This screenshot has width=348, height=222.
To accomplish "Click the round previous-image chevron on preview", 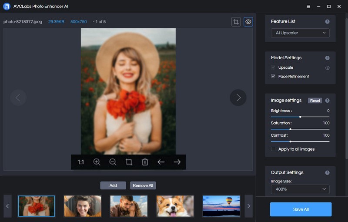I will click(18, 98).
